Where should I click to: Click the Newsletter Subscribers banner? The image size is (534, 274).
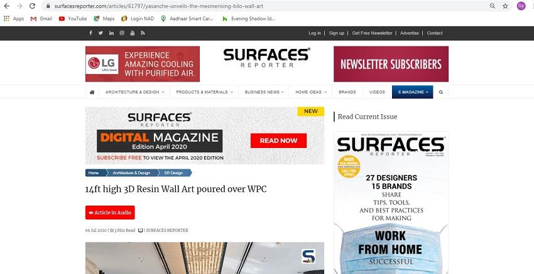(x=391, y=64)
